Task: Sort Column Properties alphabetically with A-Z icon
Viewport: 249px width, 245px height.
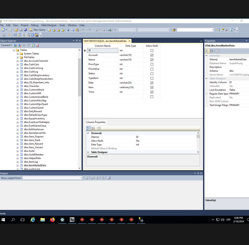Action: [x=93, y=128]
